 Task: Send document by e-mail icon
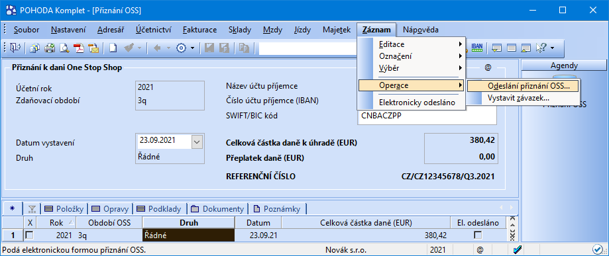click(x=93, y=48)
